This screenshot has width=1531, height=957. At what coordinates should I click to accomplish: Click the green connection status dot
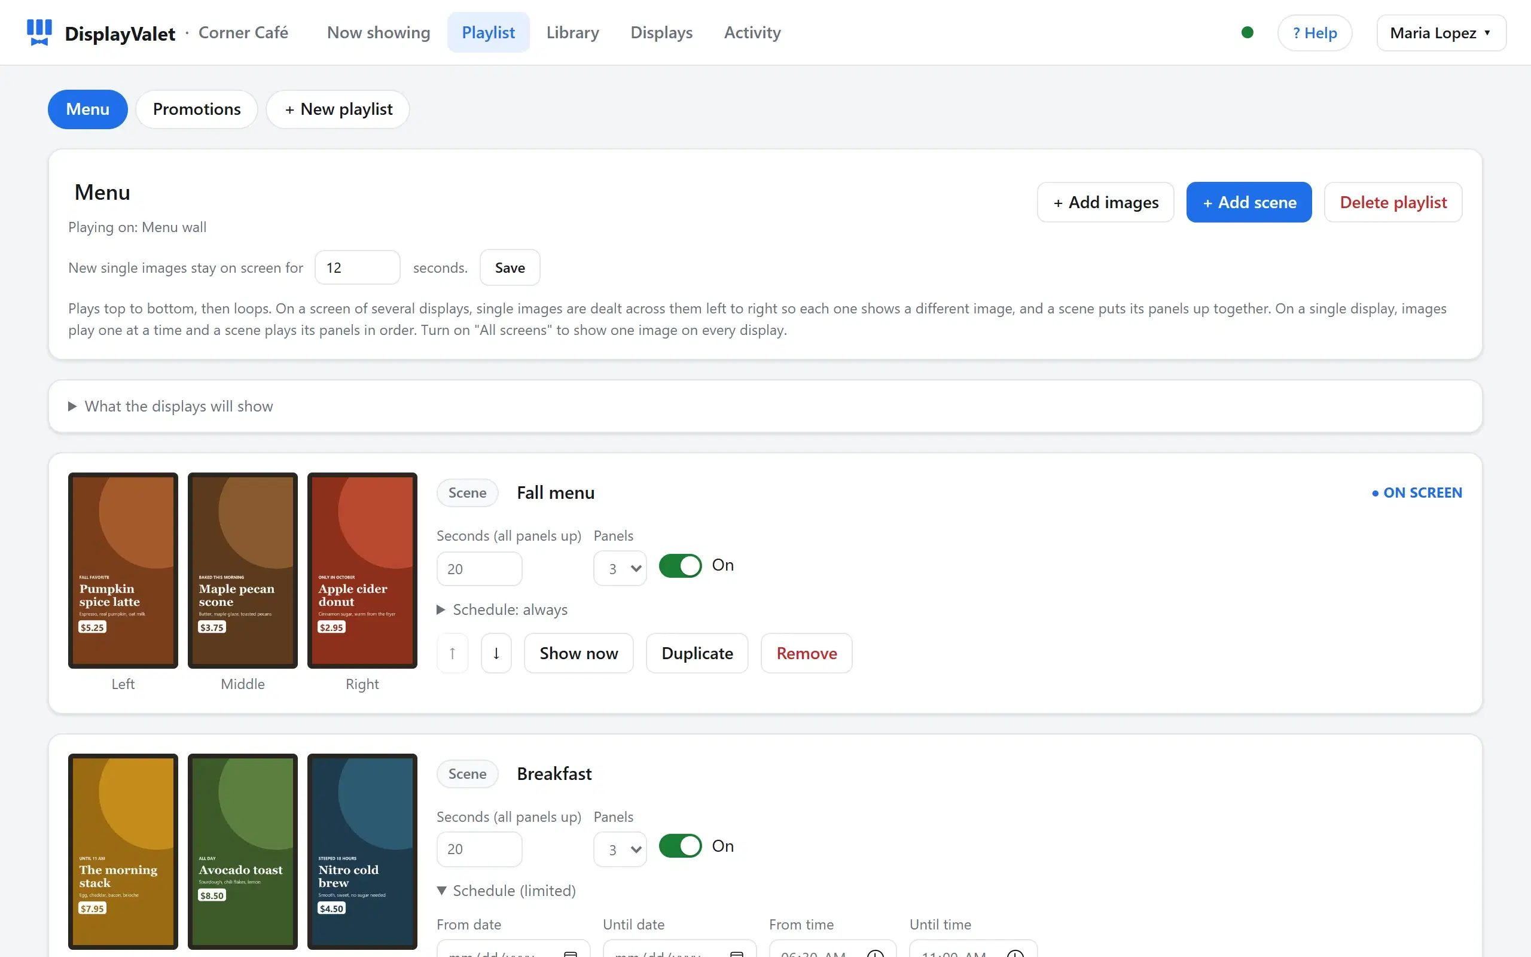1247,32
